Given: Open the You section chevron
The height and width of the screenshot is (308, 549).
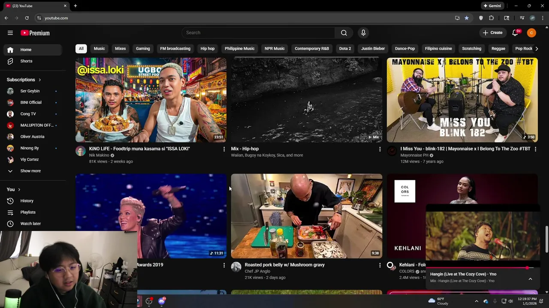Looking at the screenshot, I should [19, 190].
